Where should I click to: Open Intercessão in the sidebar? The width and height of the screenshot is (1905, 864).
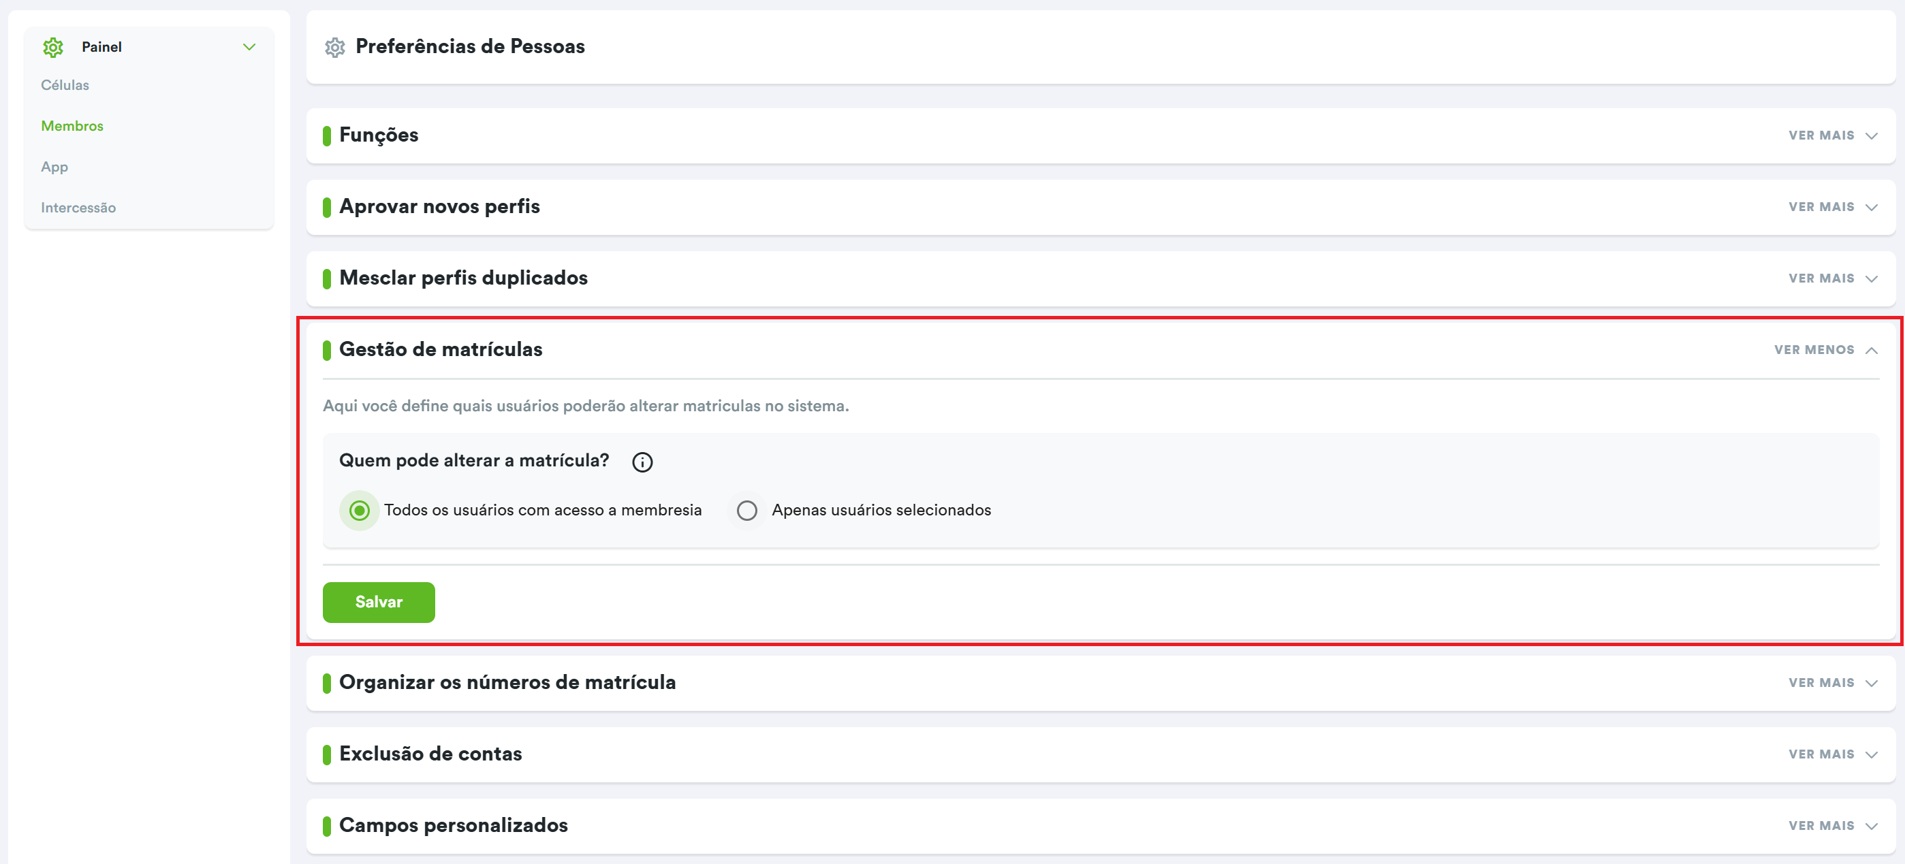coord(78,208)
